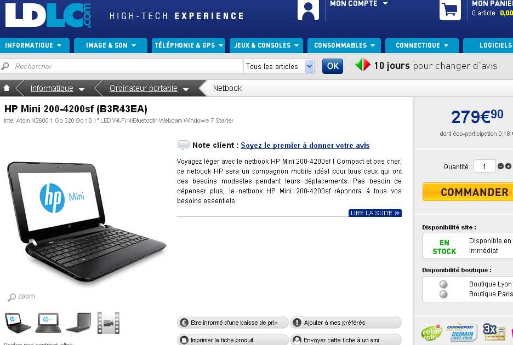Click the Relais Colis delivery icon
Viewport: 513px width, 345px height.
432,332
